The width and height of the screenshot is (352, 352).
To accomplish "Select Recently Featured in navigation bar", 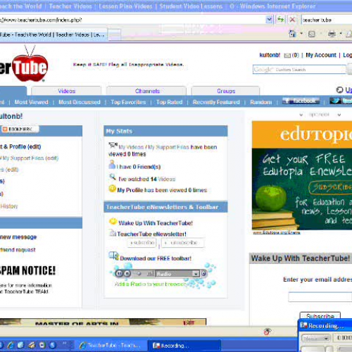I will pos(216,102).
